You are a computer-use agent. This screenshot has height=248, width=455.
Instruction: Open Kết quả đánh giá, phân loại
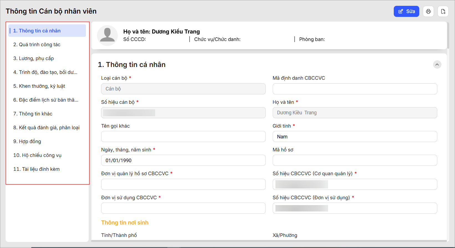(x=46, y=128)
